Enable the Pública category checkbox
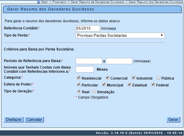 158,78
